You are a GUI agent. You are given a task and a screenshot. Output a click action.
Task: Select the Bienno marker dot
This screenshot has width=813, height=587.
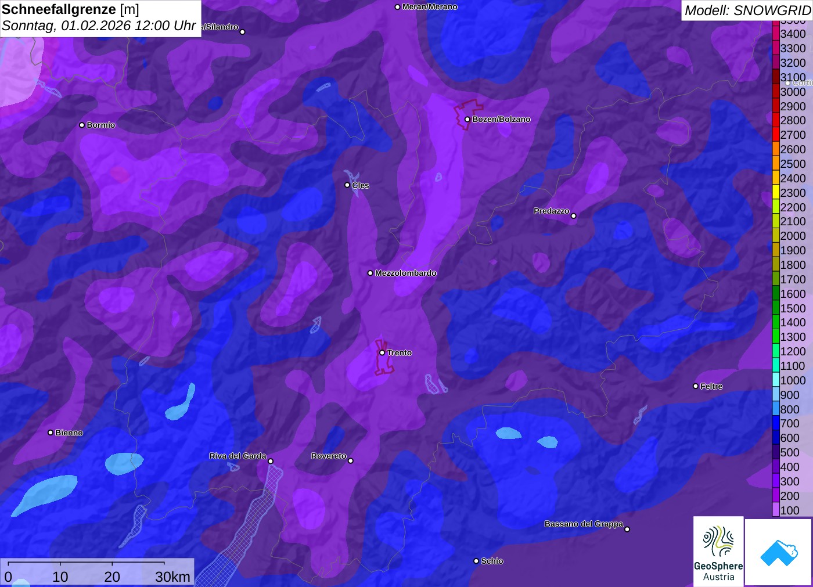51,433
